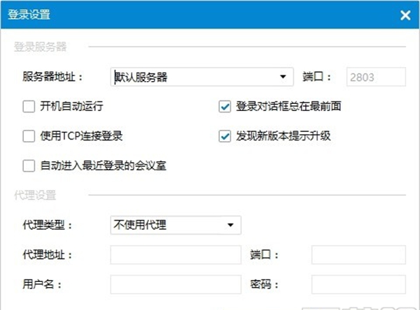Click the 代理类型 label
Image resolution: width=420 pixels, height=310 pixels.
point(47,225)
